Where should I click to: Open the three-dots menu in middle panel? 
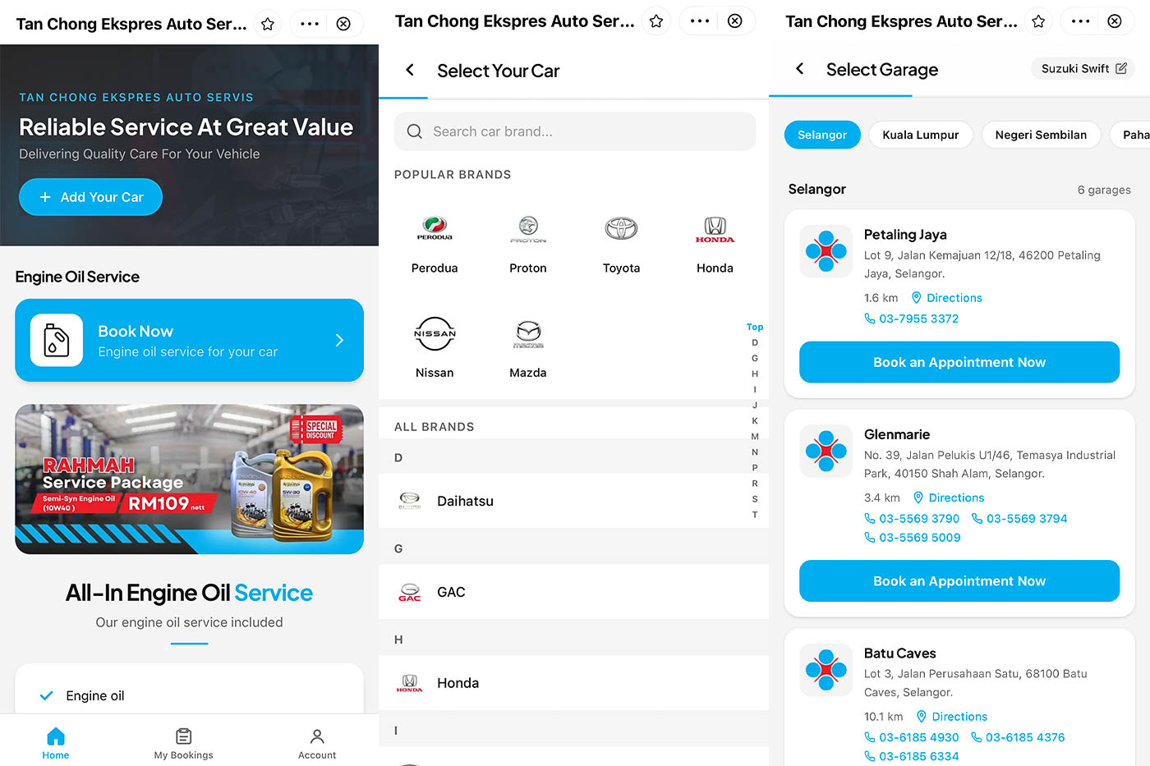700,21
